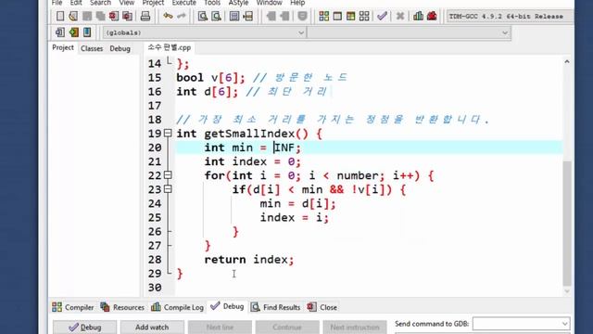This screenshot has height=334, width=593.
Task: Click the green arrow icon in second toolbar row
Action: click(74, 32)
